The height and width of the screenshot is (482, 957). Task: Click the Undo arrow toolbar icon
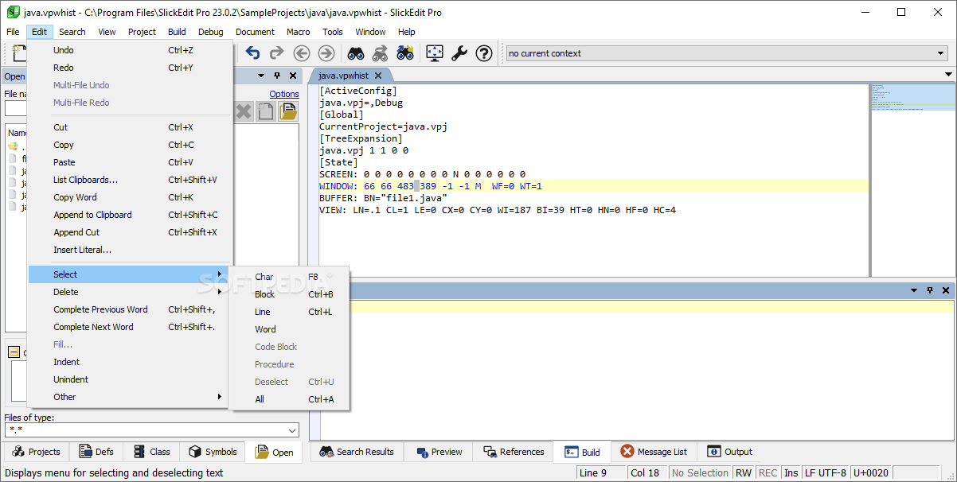point(252,53)
